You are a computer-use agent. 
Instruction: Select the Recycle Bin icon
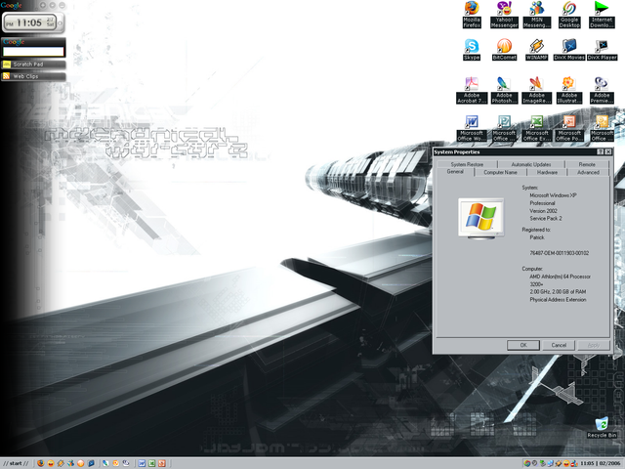click(602, 422)
